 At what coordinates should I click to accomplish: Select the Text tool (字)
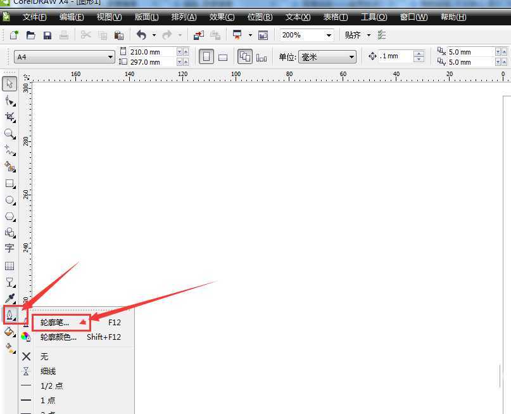click(9, 249)
